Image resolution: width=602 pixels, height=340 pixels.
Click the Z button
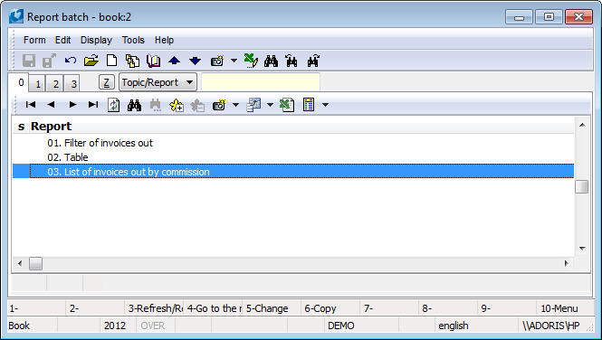click(x=106, y=82)
